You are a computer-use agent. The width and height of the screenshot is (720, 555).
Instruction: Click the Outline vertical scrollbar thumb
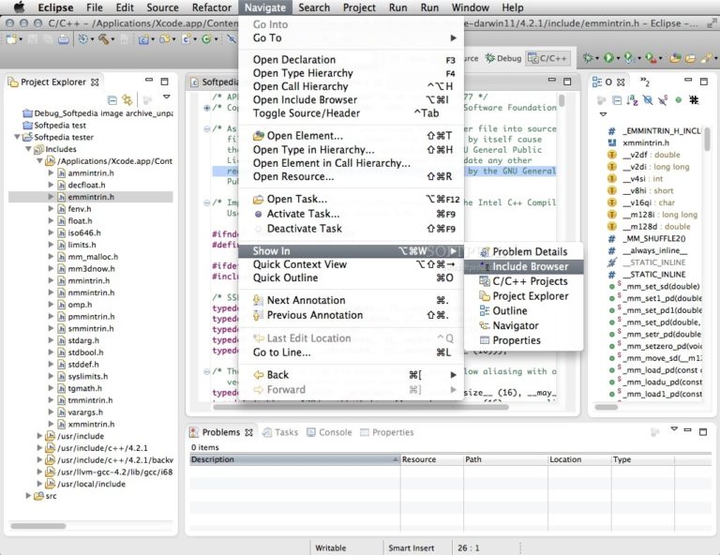click(707, 139)
